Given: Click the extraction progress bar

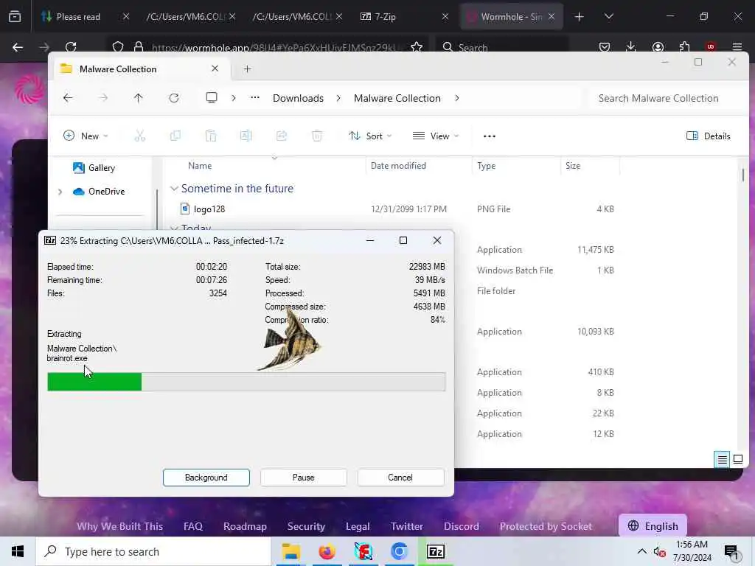Looking at the screenshot, I should pyautogui.click(x=246, y=382).
